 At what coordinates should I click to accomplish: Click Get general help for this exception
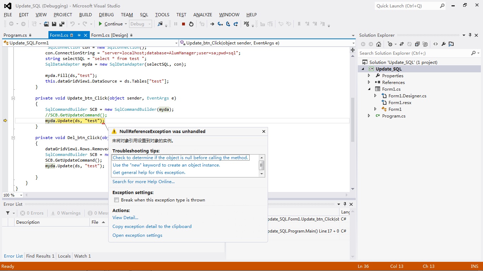coord(149,173)
